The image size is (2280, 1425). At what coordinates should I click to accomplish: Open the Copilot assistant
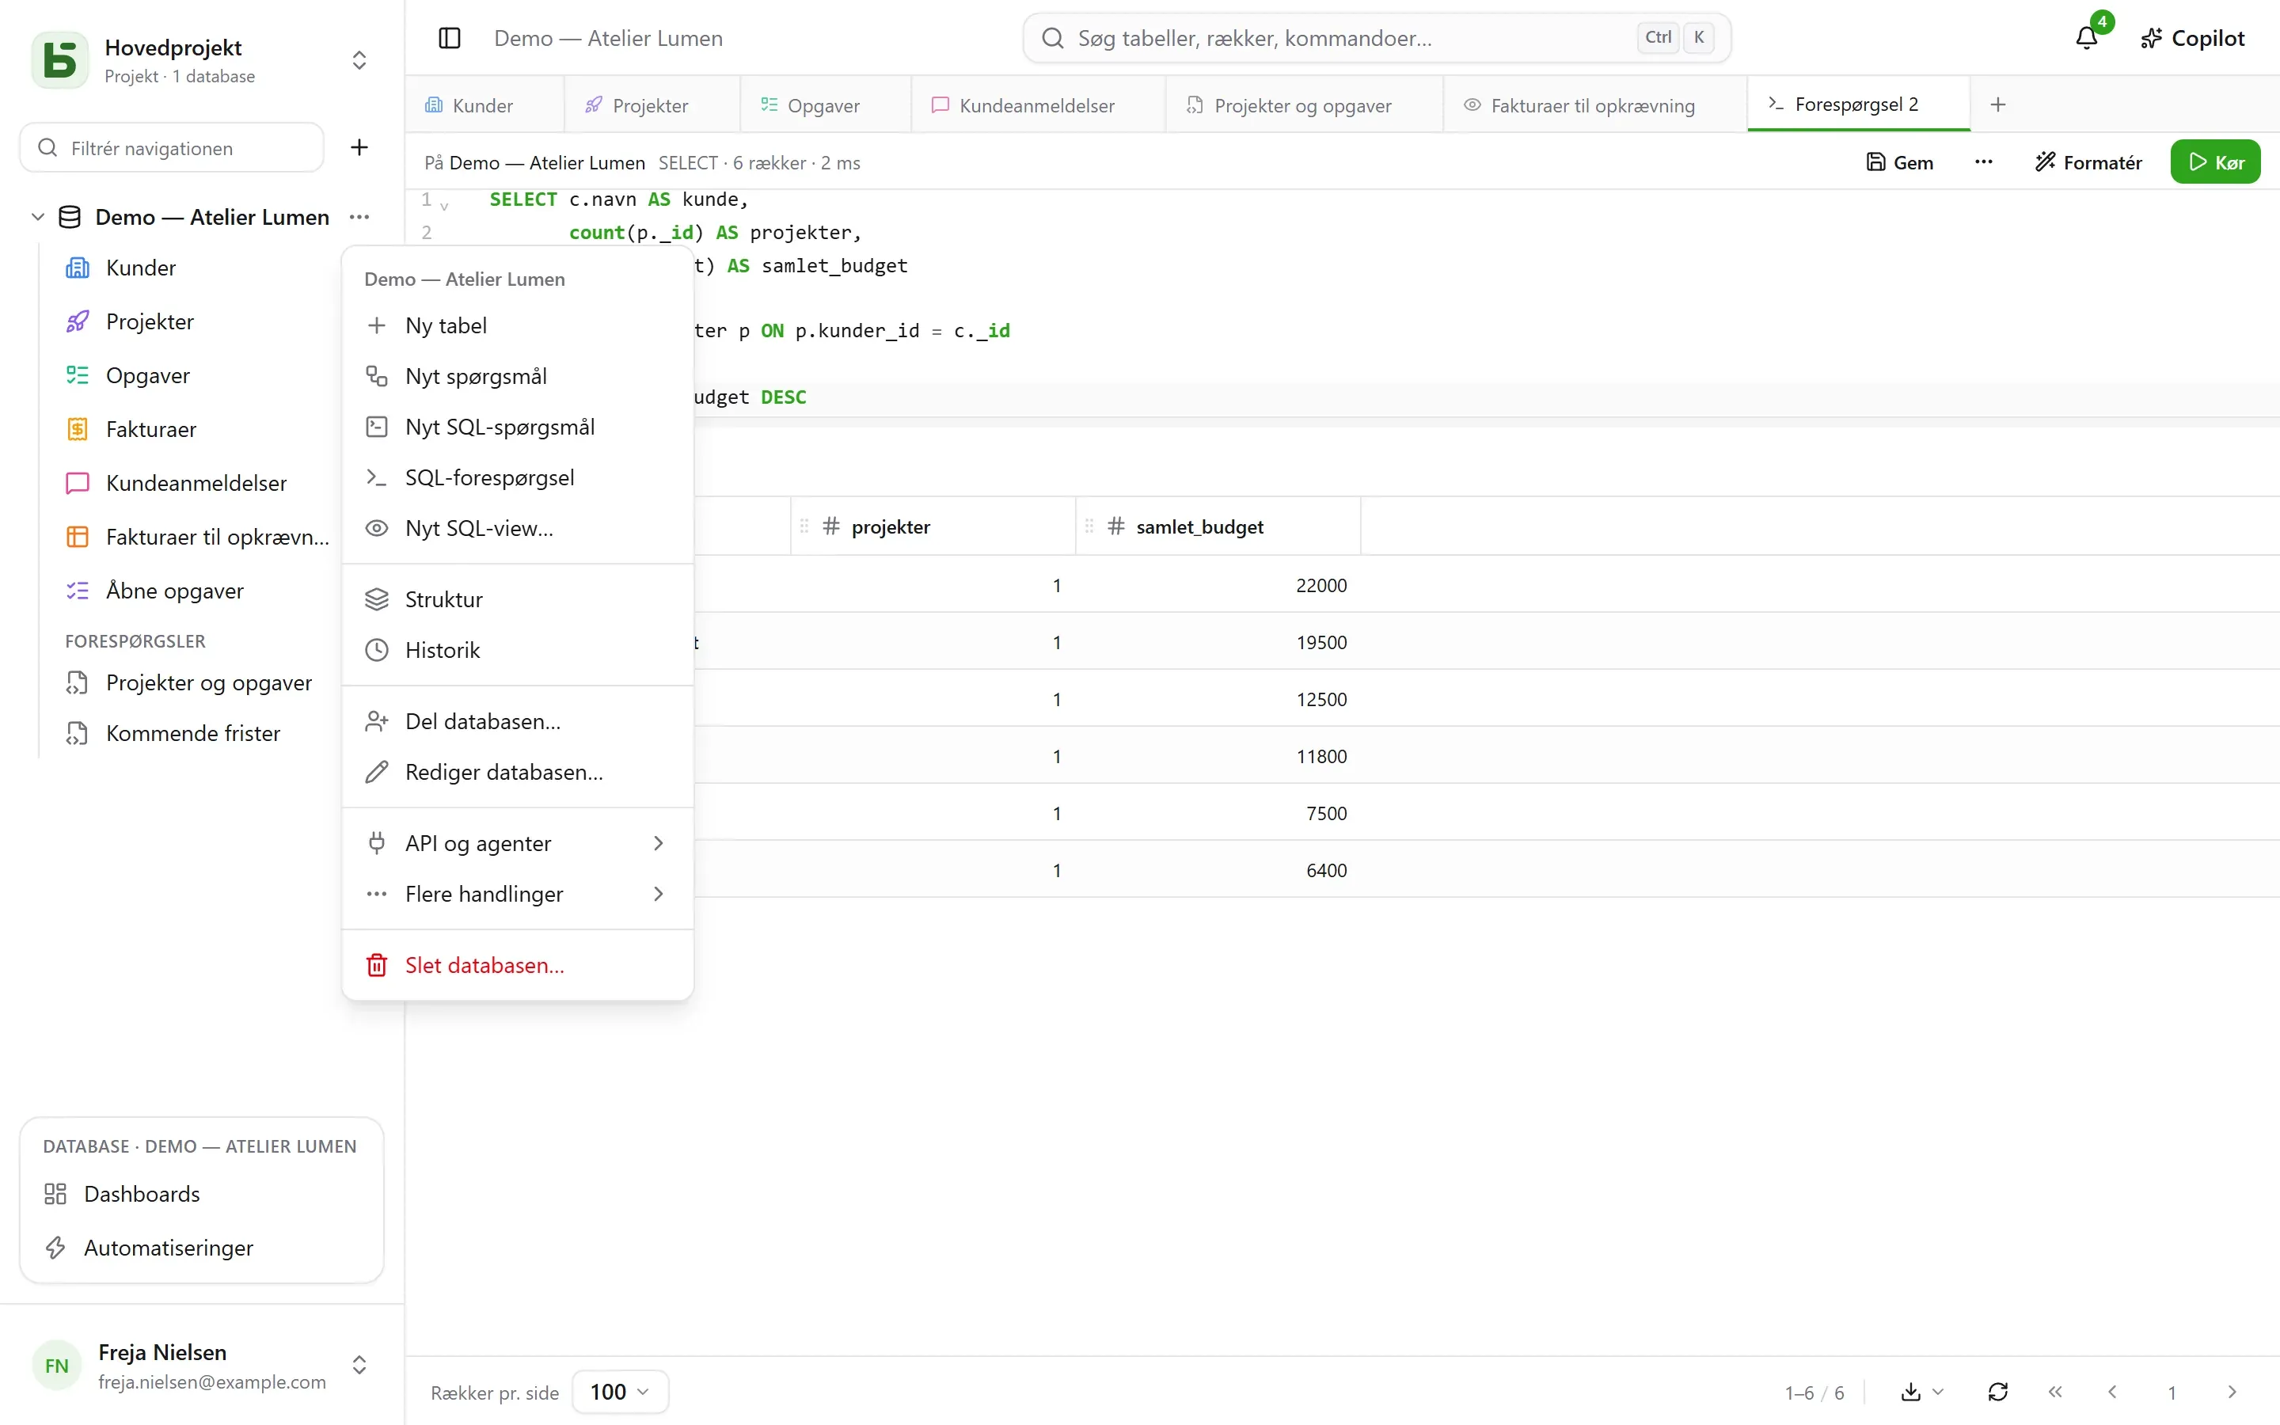pos(2192,38)
